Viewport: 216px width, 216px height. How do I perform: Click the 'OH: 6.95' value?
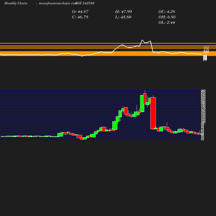coord(167,17)
